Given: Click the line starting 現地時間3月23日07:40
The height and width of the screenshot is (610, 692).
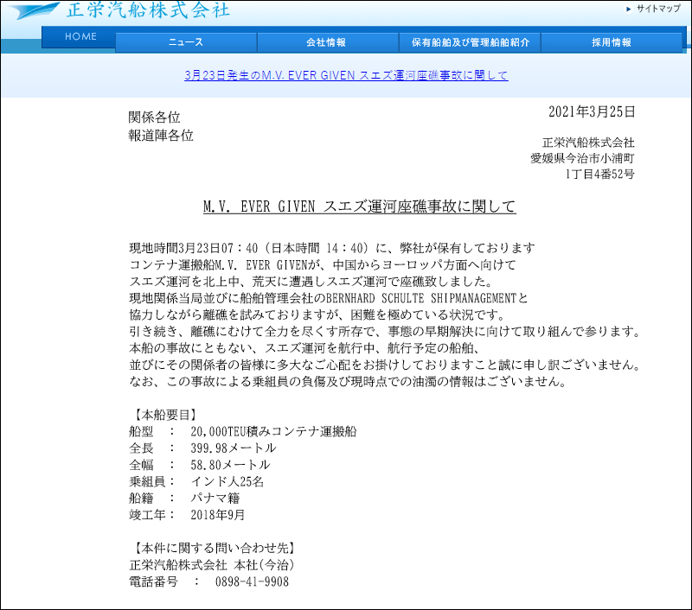Looking at the screenshot, I should (332, 248).
